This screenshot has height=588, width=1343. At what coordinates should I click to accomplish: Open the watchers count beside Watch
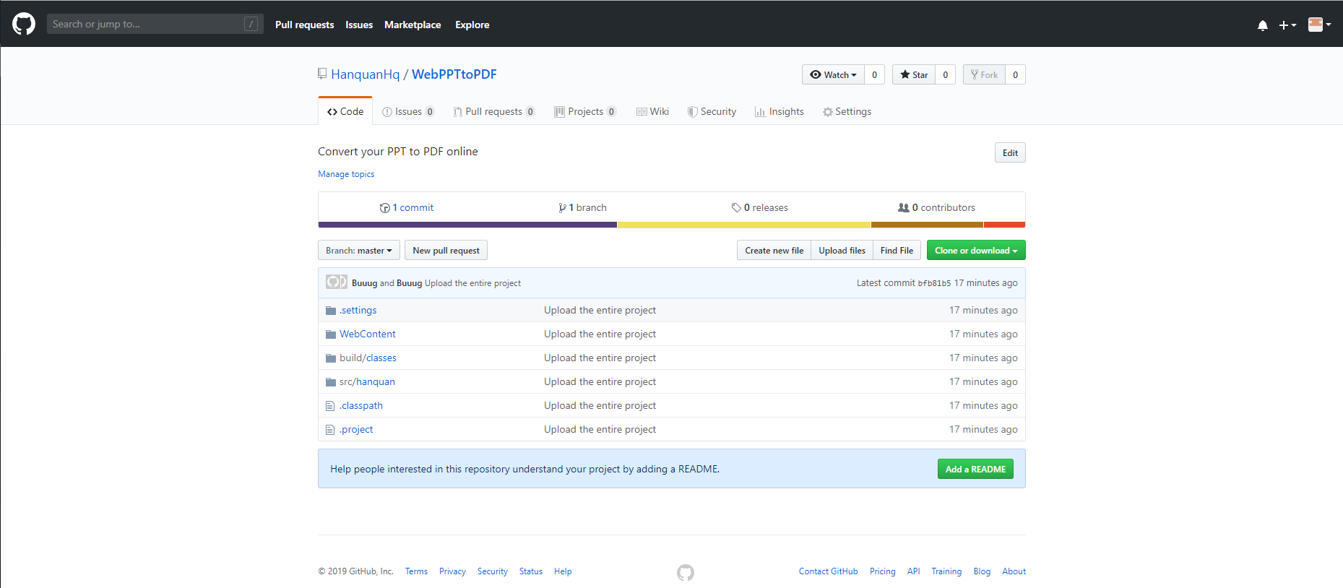coord(874,74)
